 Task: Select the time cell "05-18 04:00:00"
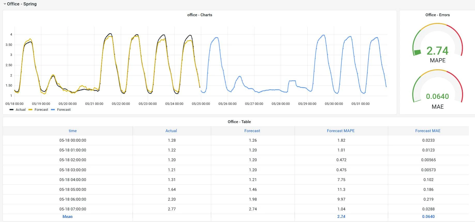(73, 180)
